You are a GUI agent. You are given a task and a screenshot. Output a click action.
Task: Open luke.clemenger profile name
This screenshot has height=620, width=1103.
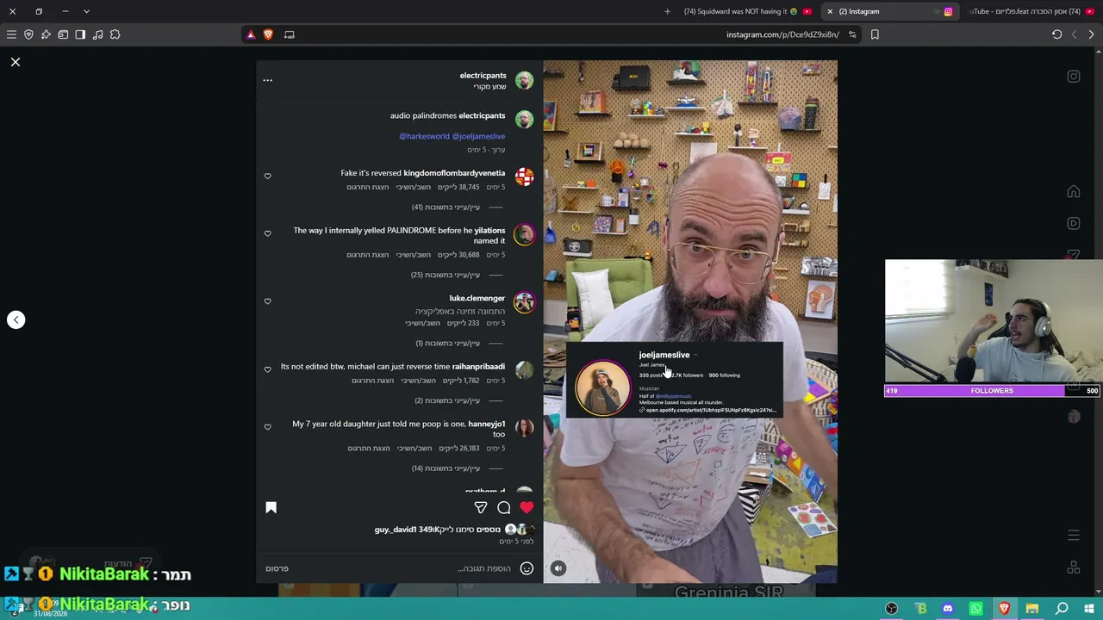[477, 298]
